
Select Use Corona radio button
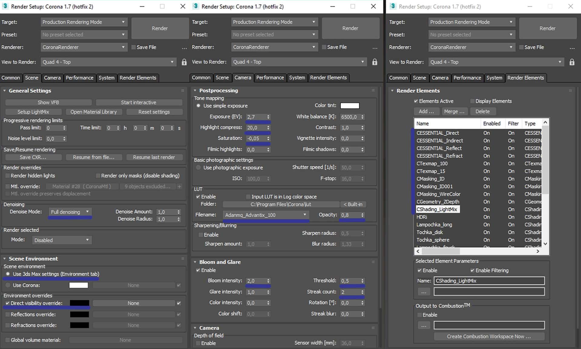[8, 285]
